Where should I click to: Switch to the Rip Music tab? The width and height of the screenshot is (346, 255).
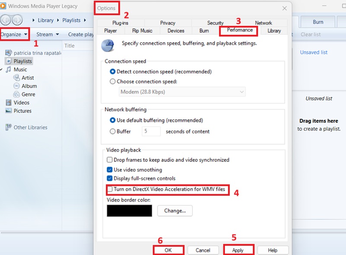(142, 31)
